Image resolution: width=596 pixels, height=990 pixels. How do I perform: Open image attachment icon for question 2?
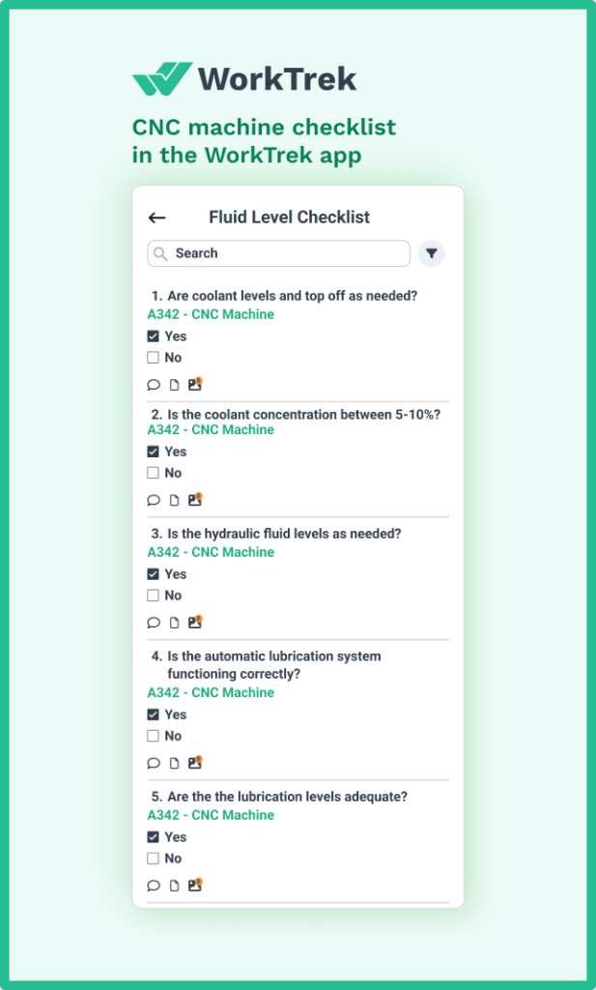click(195, 500)
